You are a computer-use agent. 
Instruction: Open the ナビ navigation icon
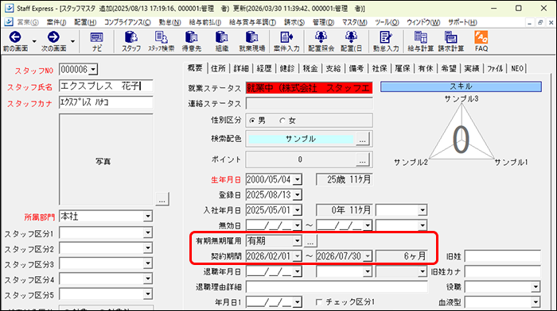coord(96,37)
